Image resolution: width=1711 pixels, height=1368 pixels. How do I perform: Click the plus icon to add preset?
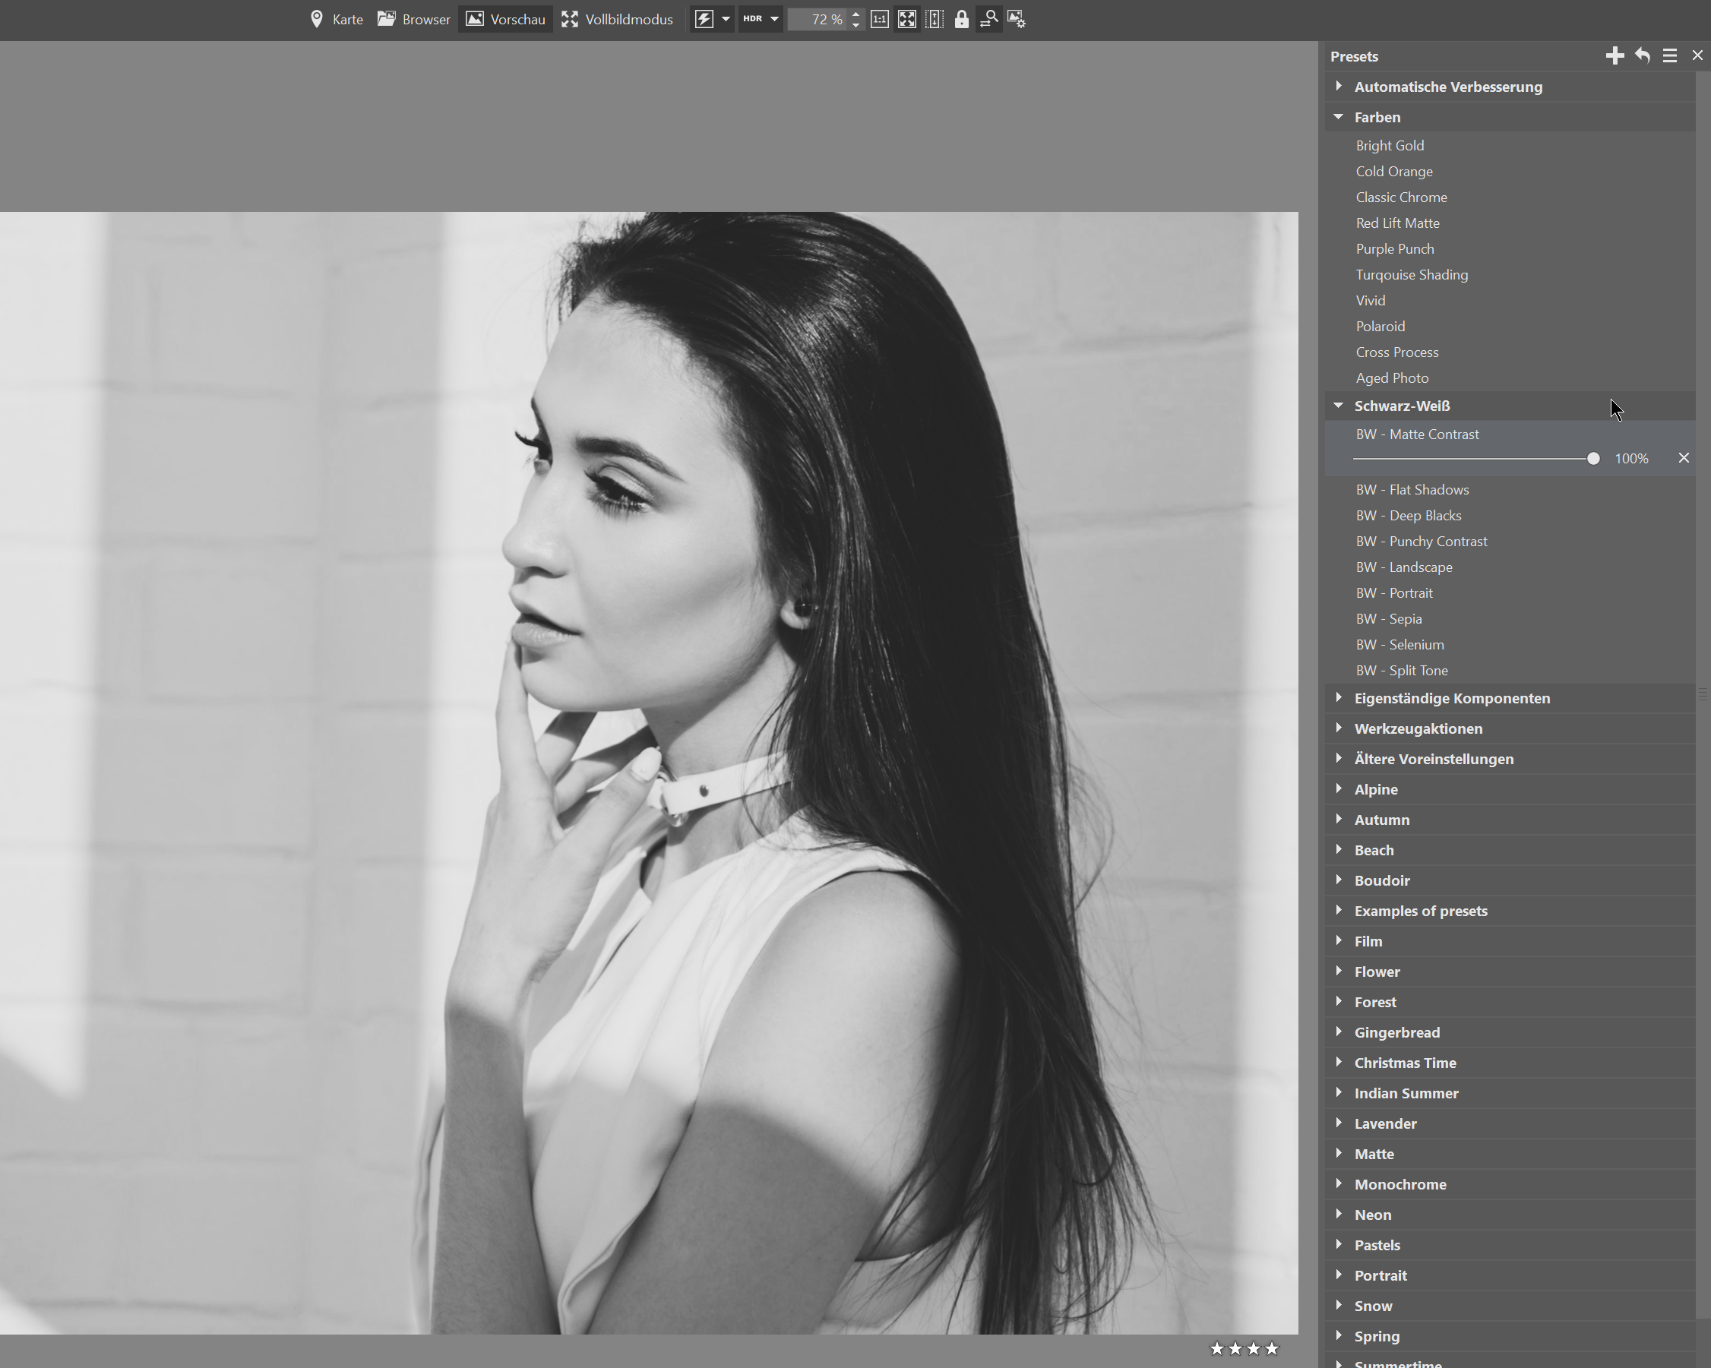(1615, 55)
